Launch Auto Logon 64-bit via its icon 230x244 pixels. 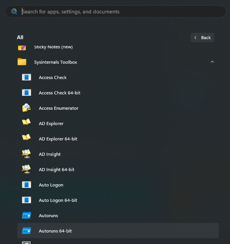click(x=27, y=200)
